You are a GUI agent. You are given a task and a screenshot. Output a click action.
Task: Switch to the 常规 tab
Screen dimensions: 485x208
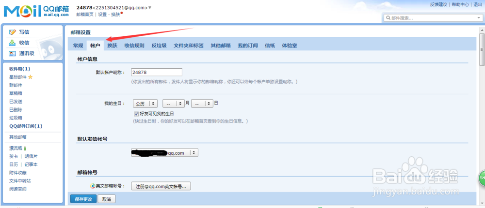pyautogui.click(x=78, y=45)
